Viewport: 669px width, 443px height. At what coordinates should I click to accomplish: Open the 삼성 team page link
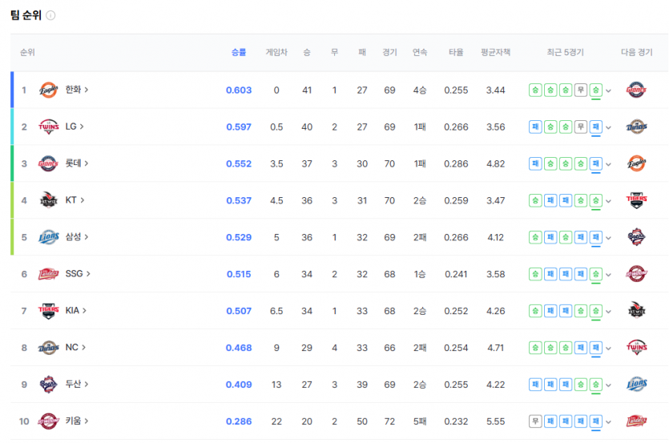coord(77,236)
